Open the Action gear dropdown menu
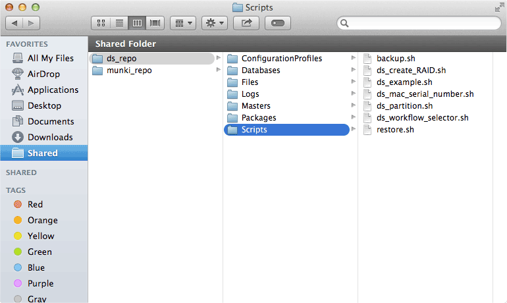 click(x=214, y=23)
